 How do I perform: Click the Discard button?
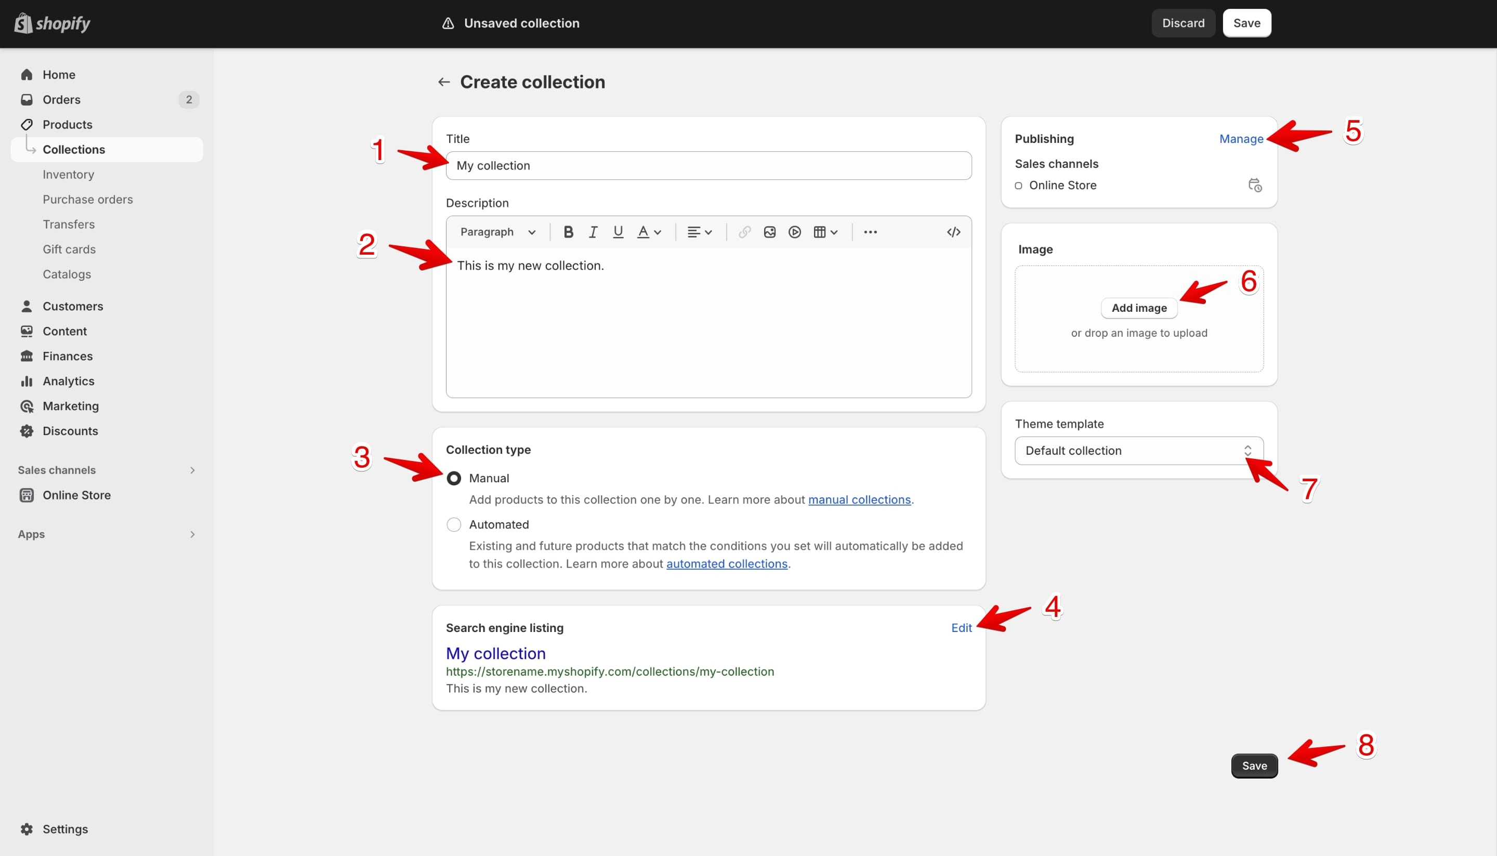click(x=1183, y=23)
